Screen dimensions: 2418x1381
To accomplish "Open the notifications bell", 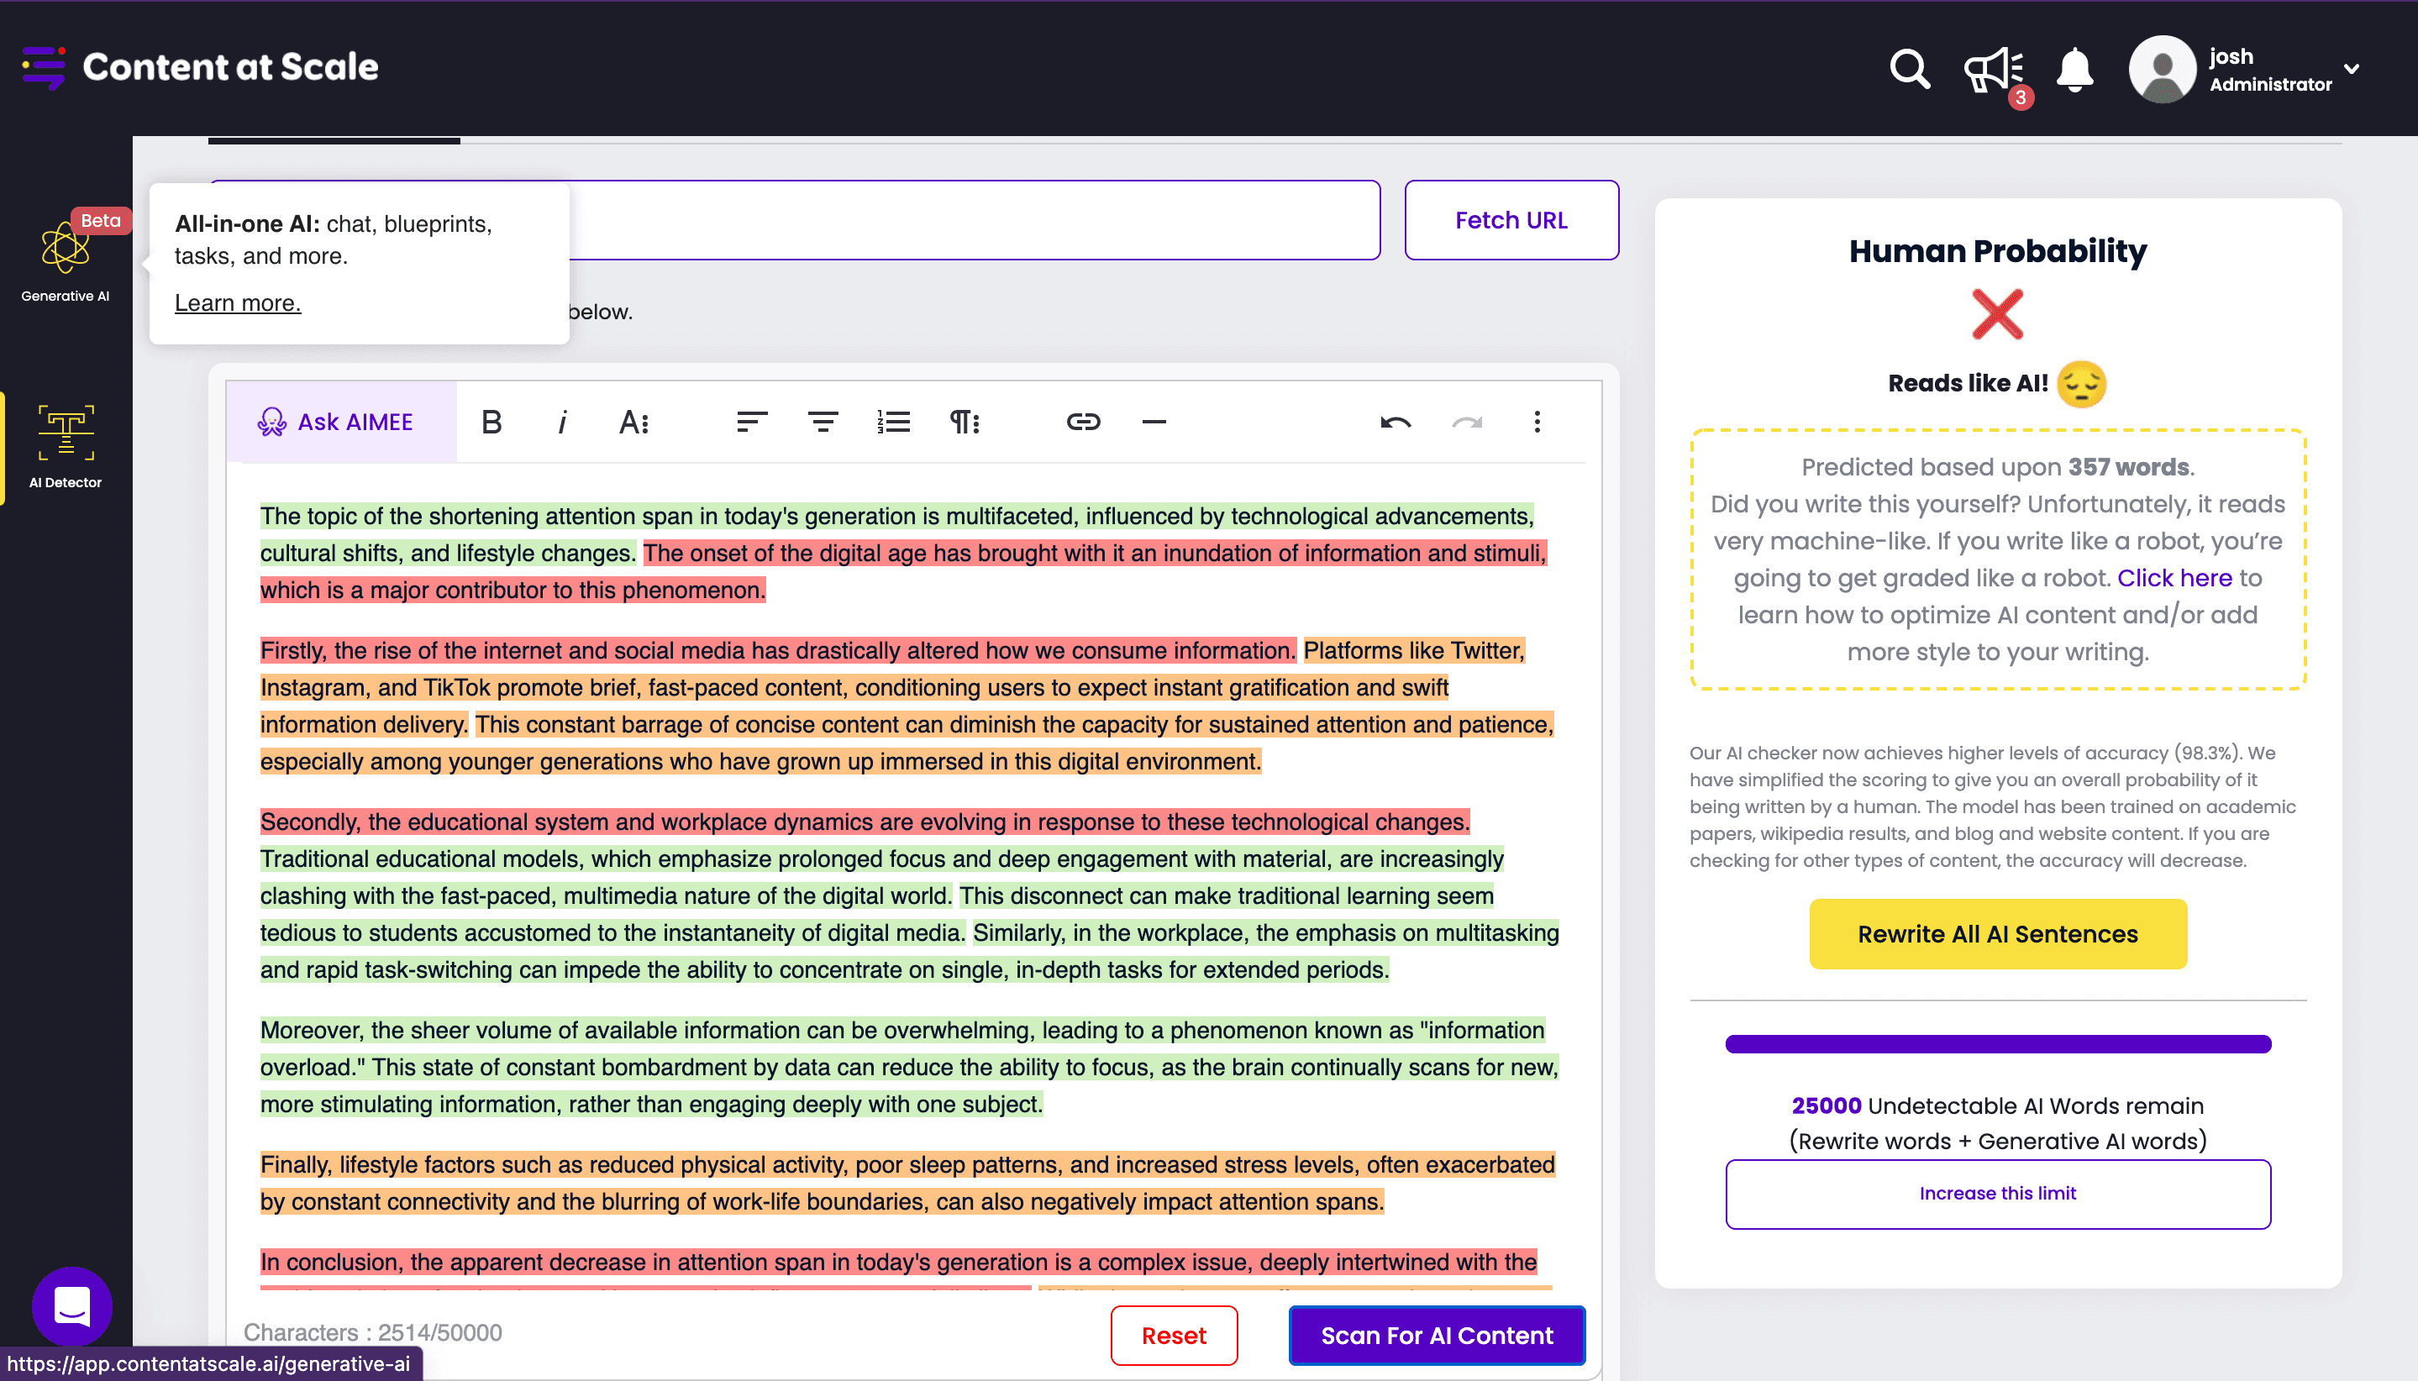I will 2074,69.
